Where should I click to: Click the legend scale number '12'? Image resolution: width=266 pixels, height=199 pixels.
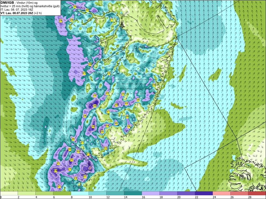coord(108,197)
